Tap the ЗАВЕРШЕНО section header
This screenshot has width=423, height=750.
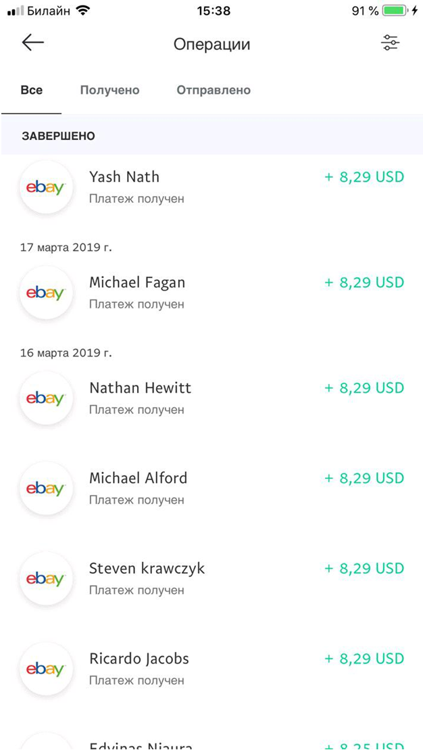(x=57, y=135)
